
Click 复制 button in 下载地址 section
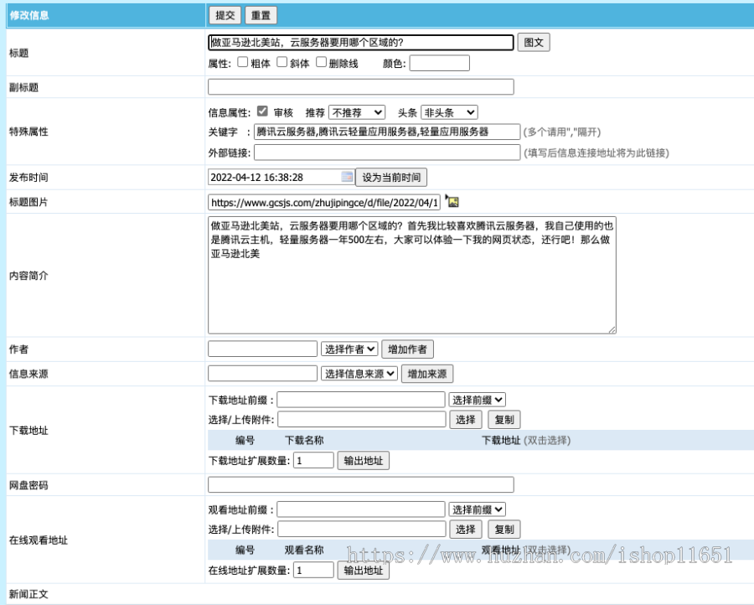tap(504, 419)
